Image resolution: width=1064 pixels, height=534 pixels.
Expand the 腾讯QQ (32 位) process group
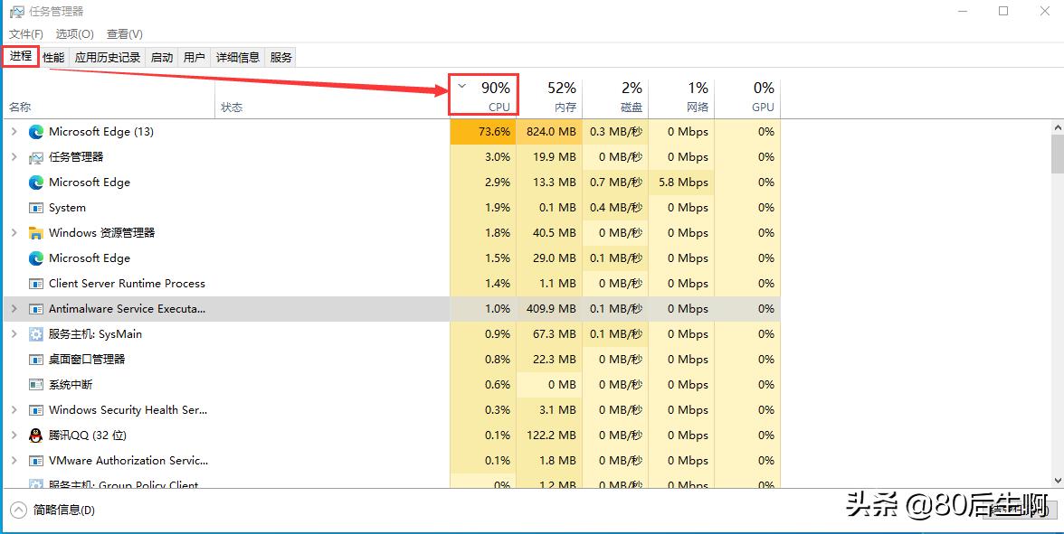[14, 436]
